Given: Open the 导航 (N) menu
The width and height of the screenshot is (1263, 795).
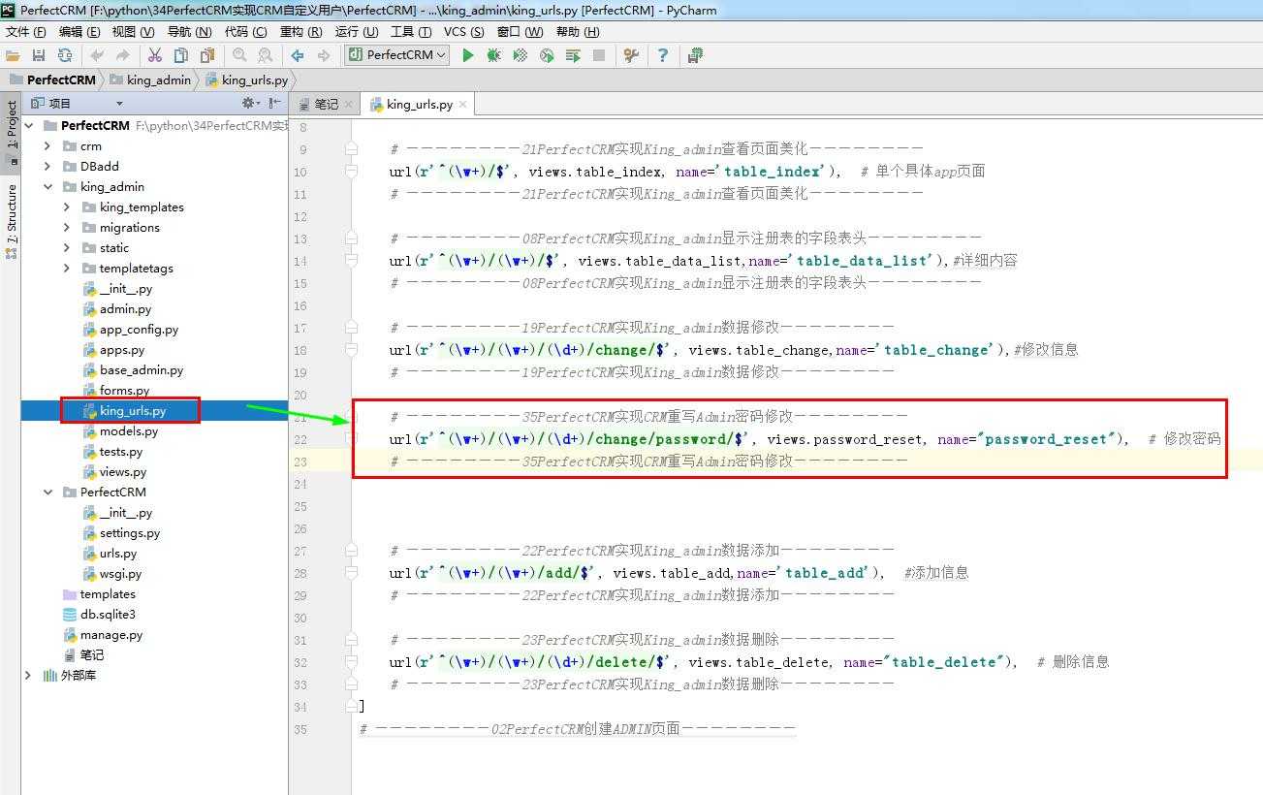Looking at the screenshot, I should [189, 32].
